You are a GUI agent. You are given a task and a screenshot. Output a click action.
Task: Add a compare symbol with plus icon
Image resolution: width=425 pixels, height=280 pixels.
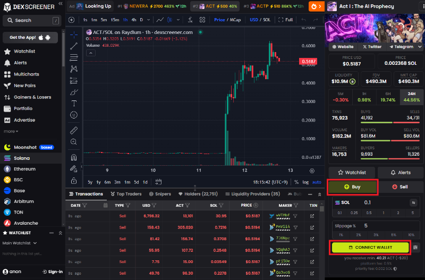tap(72, 20)
